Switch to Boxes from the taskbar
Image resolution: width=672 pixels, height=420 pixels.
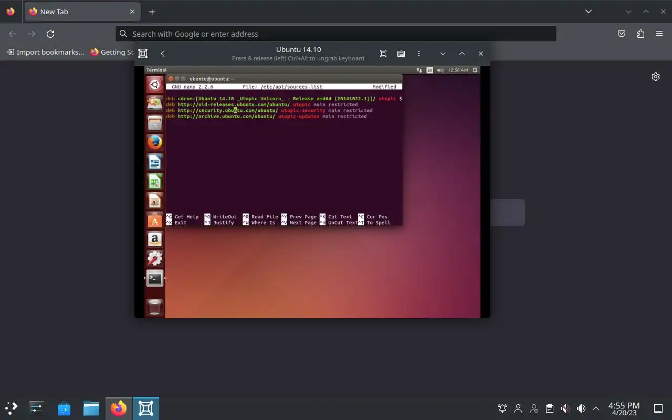point(146,408)
